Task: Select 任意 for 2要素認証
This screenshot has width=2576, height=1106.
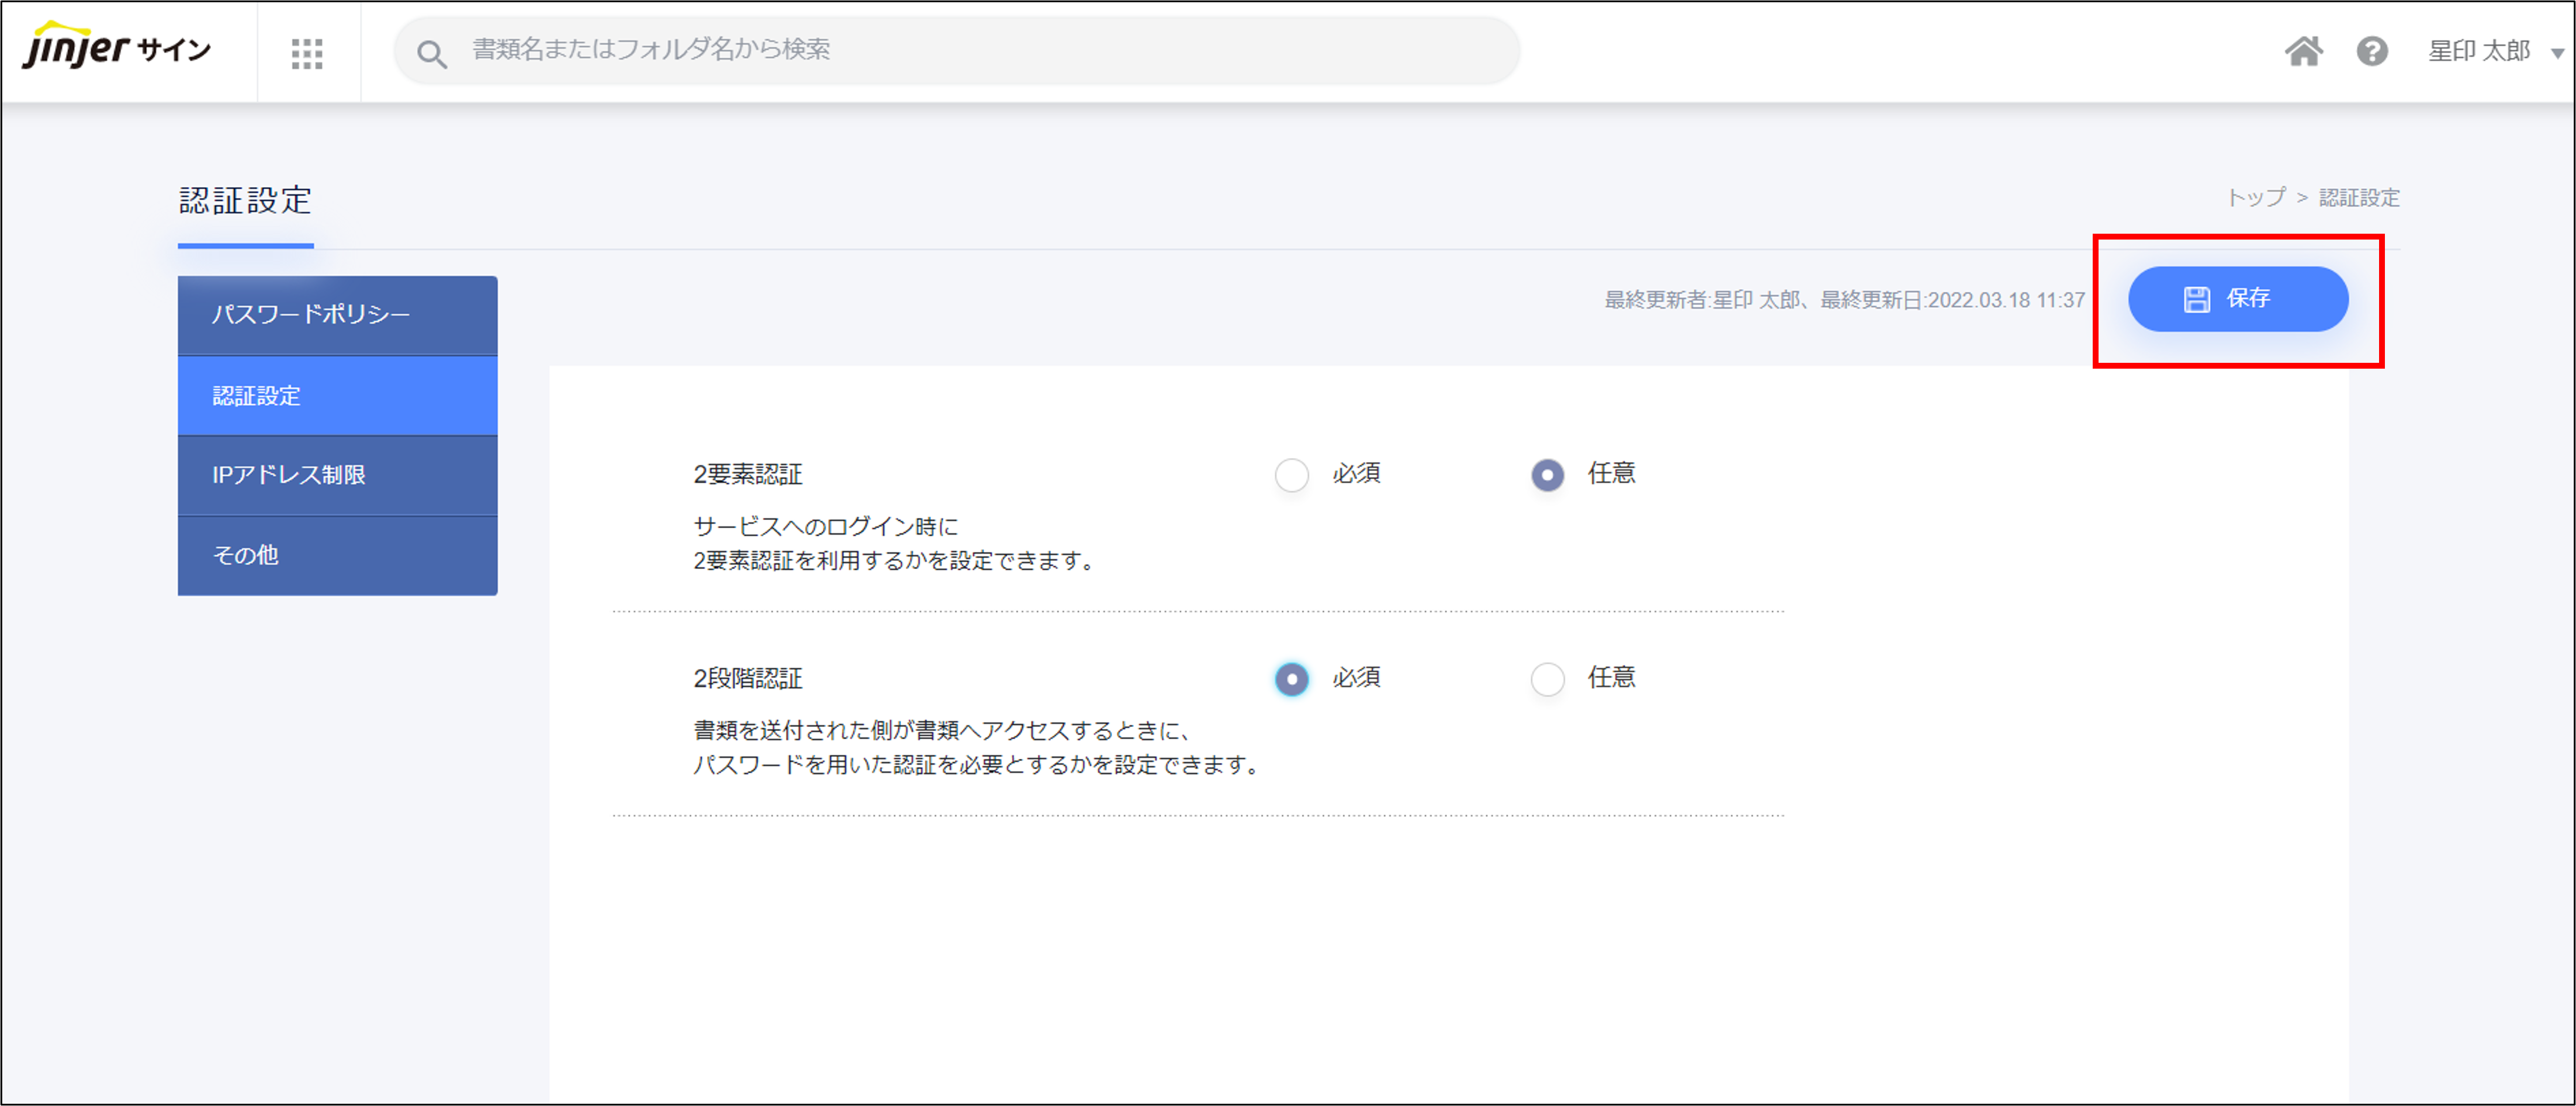Action: point(1547,475)
